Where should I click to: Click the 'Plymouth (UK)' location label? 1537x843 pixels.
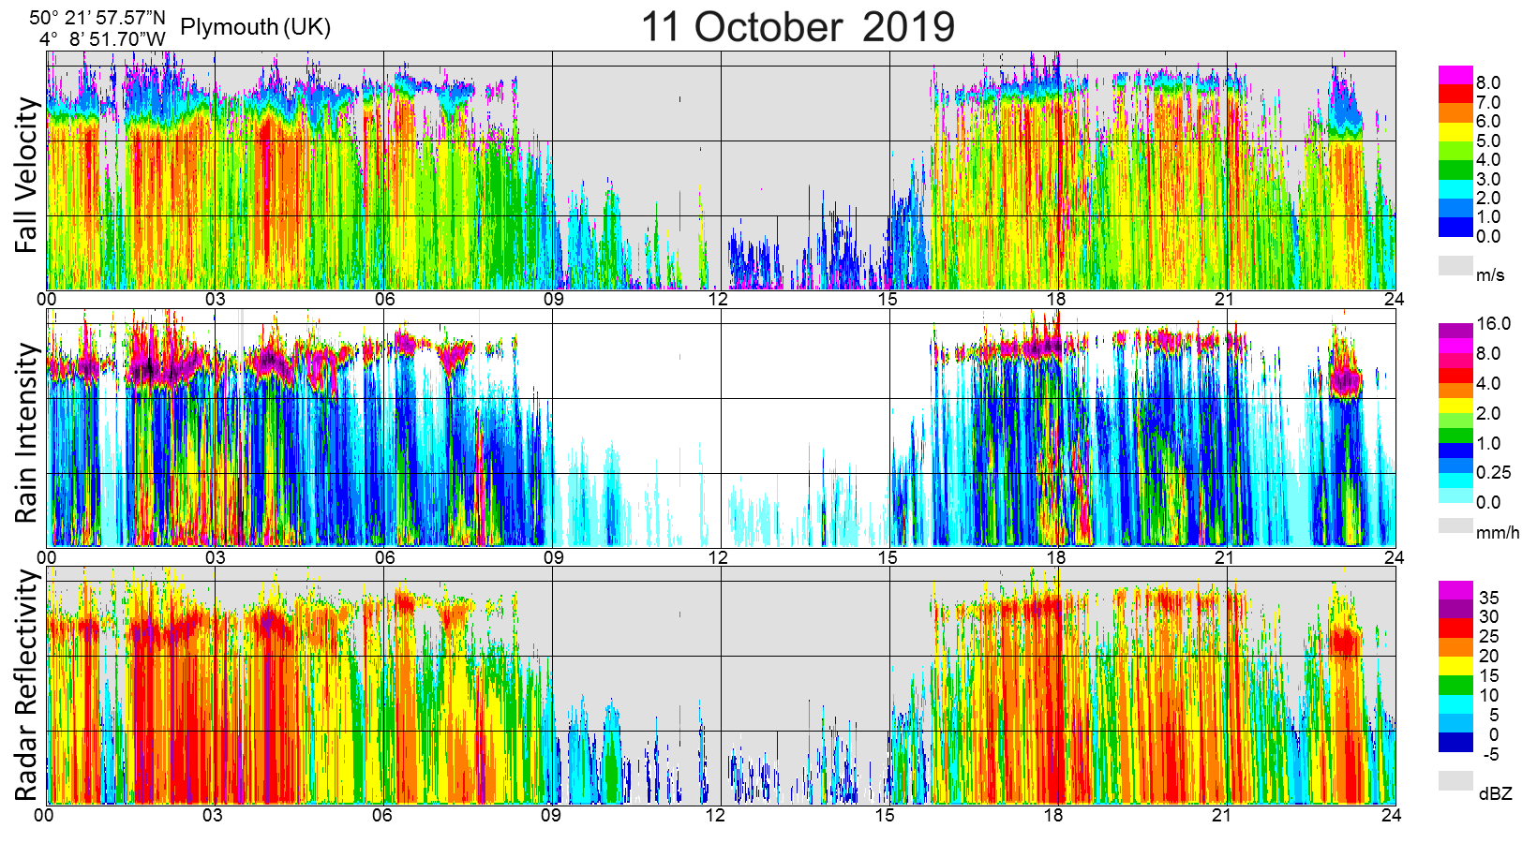pos(256,27)
